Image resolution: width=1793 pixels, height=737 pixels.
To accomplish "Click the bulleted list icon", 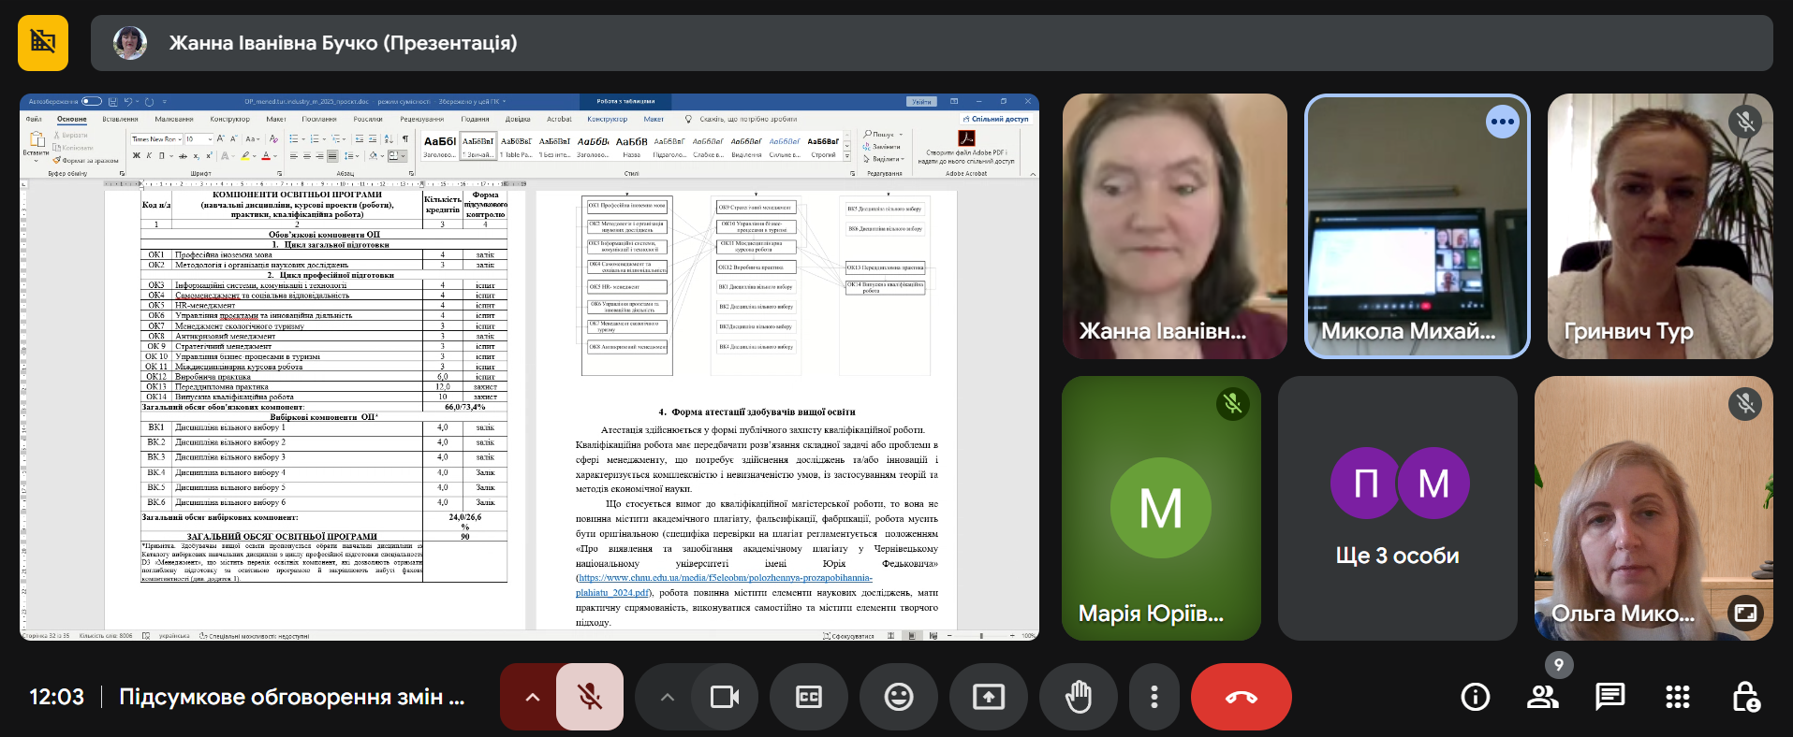I will point(294,139).
